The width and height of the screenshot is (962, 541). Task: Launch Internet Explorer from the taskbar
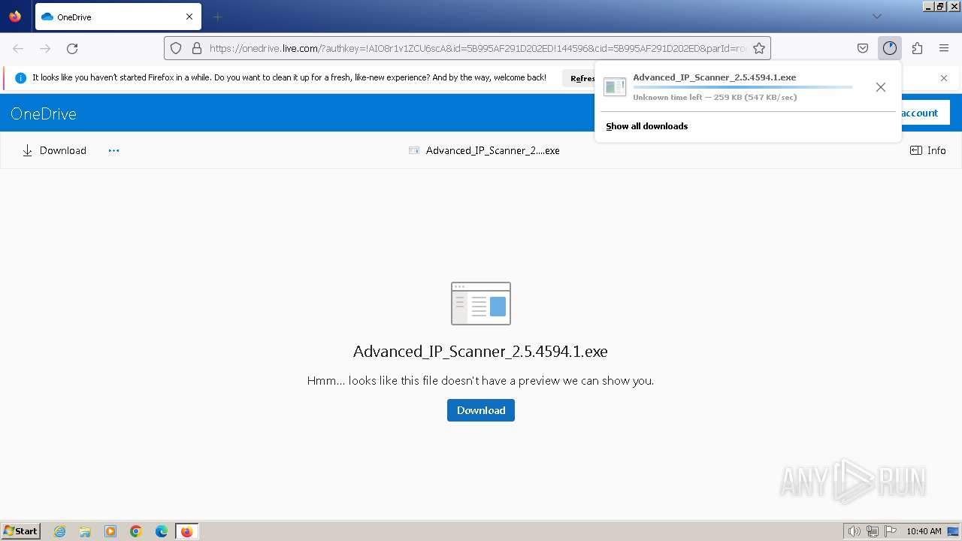click(x=59, y=531)
